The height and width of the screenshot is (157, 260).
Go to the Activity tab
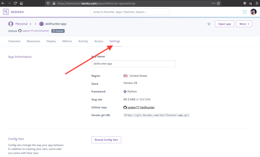[83, 41]
